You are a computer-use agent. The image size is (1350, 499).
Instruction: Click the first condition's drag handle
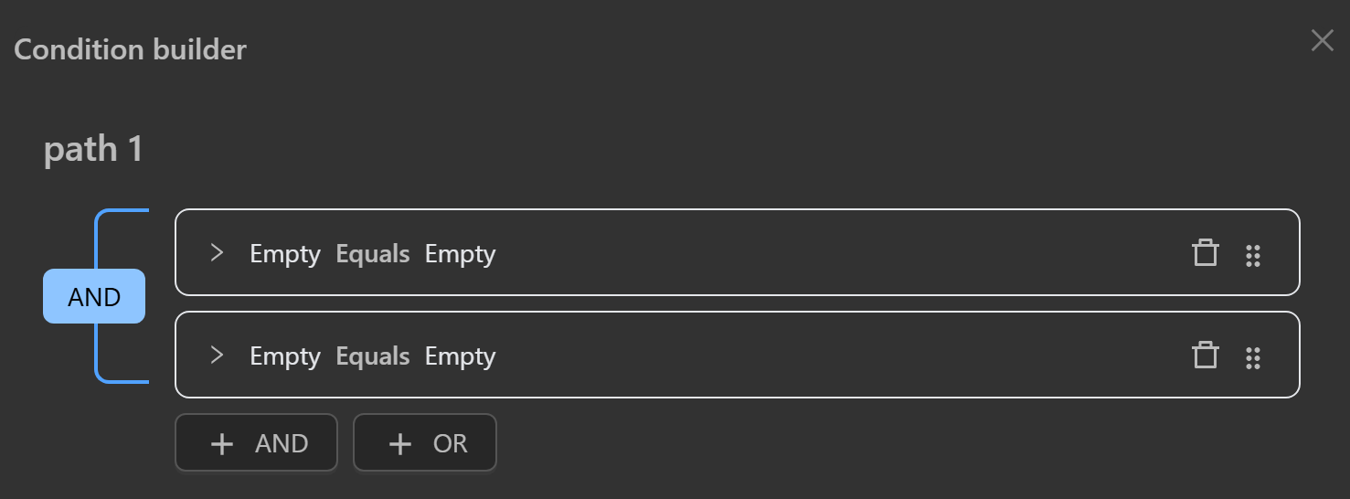tap(1253, 255)
